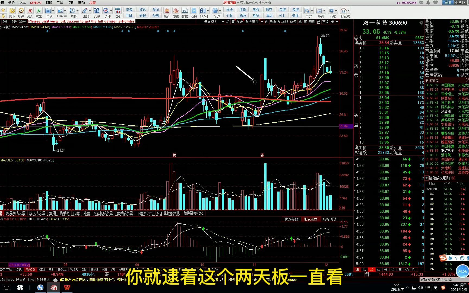Toggle 九转 indicator on chart
Screen dimensions: 469x293
pyautogui.click(x=239, y=22)
